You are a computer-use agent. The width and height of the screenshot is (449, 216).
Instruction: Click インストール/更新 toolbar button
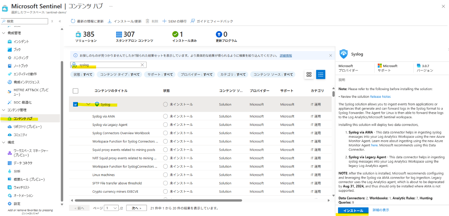(124, 21)
